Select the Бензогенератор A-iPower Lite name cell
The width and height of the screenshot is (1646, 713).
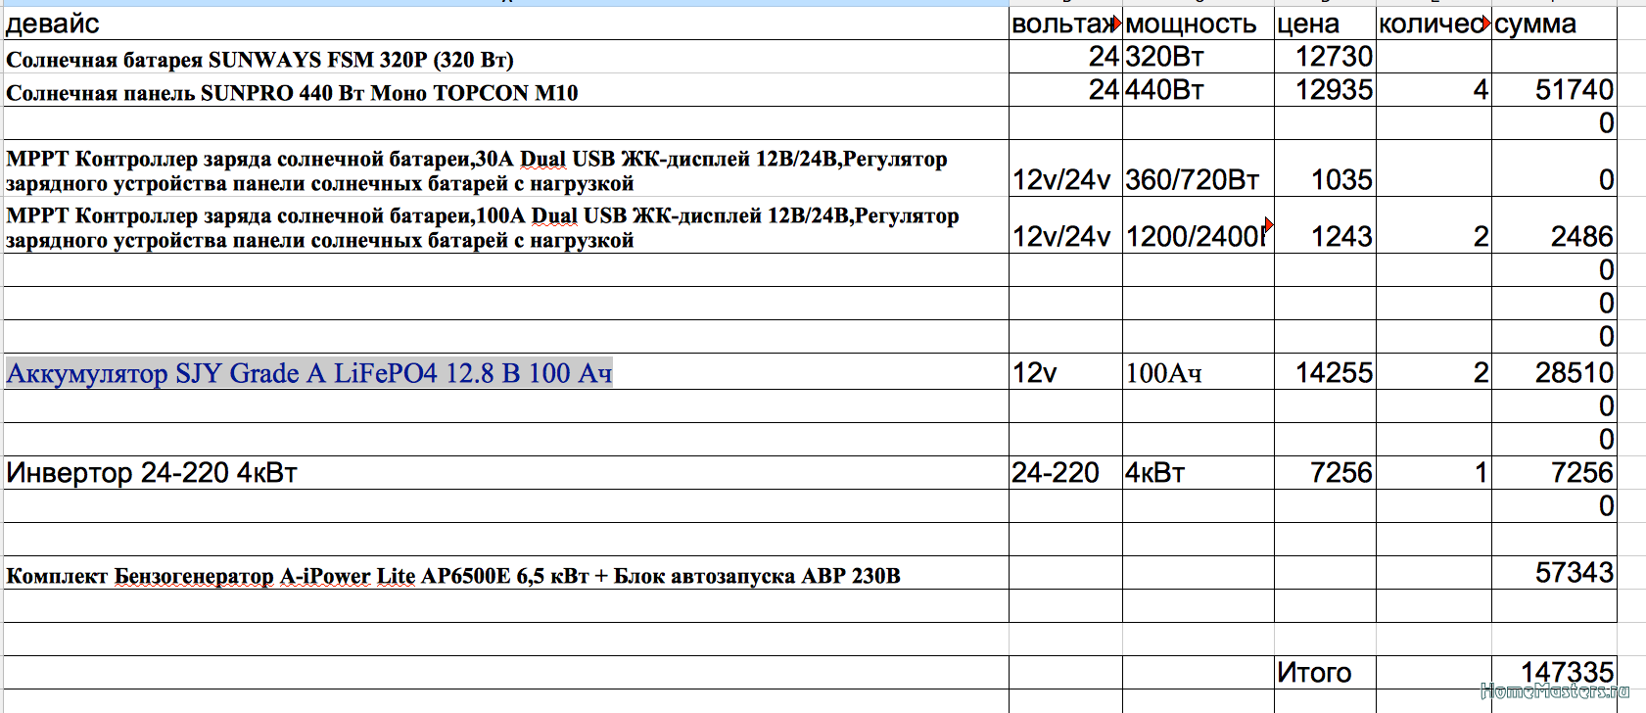pyautogui.click(x=506, y=573)
